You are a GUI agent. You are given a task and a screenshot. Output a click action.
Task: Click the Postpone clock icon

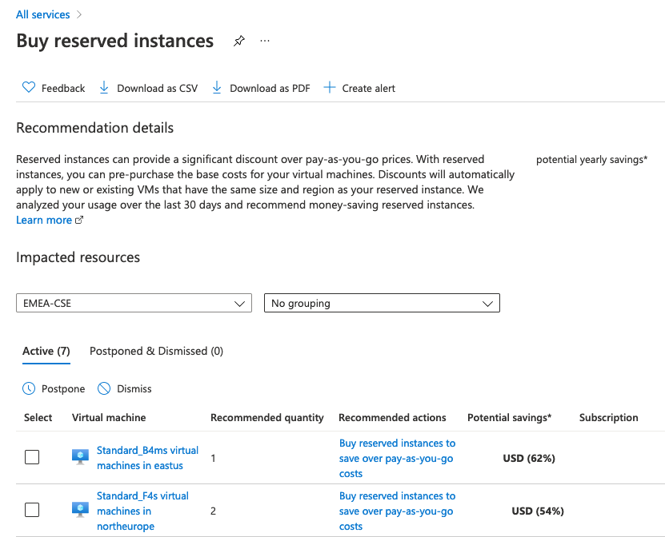tap(29, 388)
